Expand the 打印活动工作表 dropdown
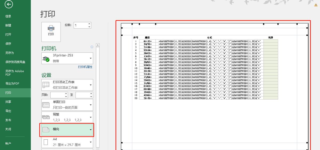This screenshot has width=320, height=150. click(67, 85)
